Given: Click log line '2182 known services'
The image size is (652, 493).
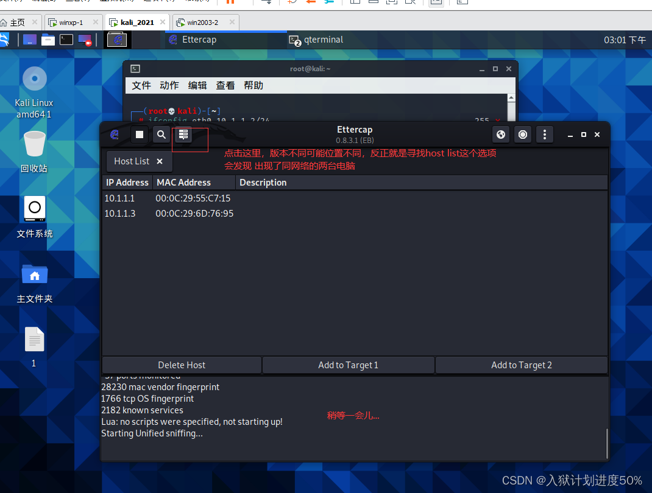Looking at the screenshot, I should tap(142, 410).
